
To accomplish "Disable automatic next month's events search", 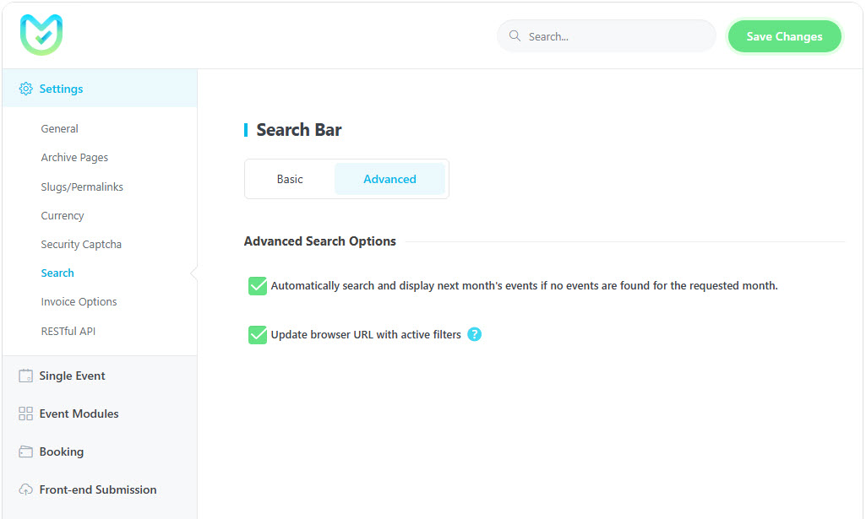I will [x=258, y=286].
